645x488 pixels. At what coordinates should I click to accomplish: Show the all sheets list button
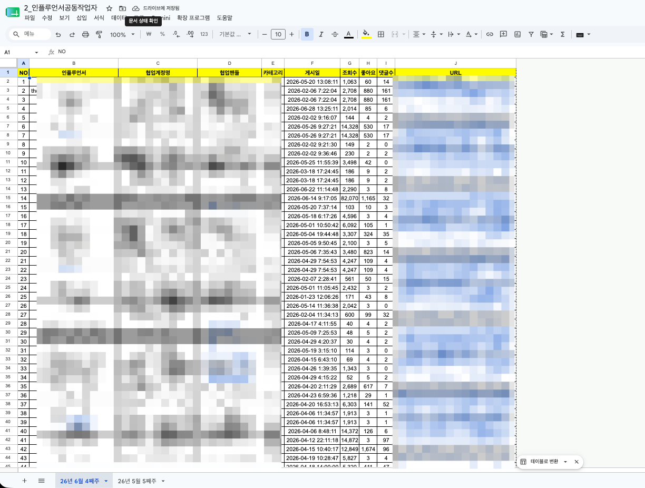(x=41, y=481)
